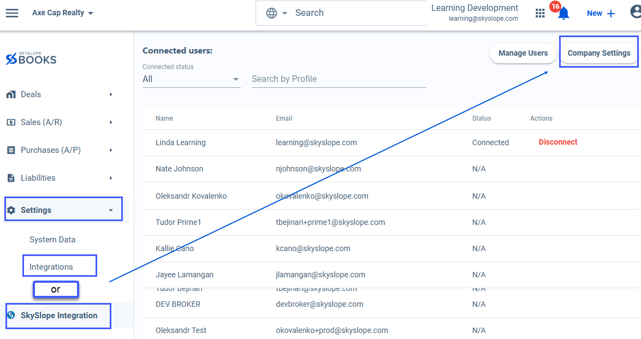Screen dimensions: 641x339
Task: Click the globe icon in search bar
Action: (271, 13)
